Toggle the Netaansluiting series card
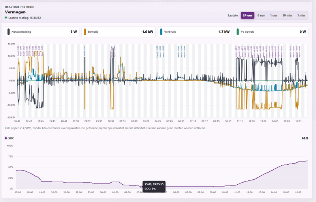316x202 pixels. (42, 32)
